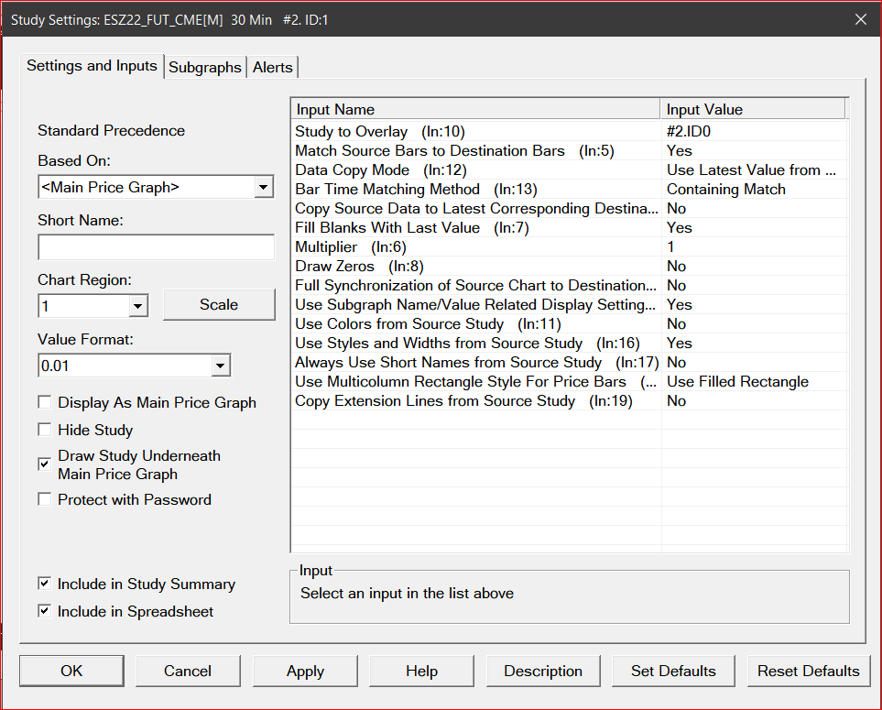The width and height of the screenshot is (882, 710).
Task: Switch to the Subgraphs tab
Action: [x=205, y=67]
